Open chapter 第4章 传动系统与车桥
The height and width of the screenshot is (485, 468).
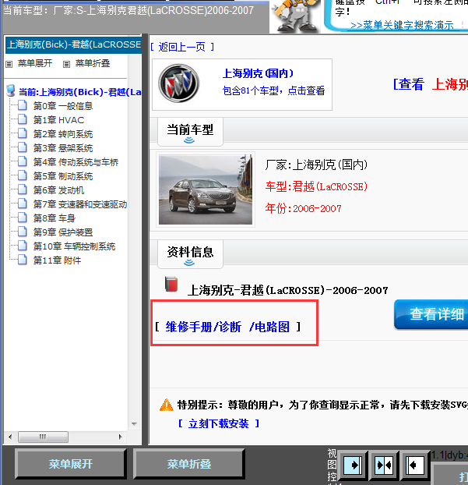tap(76, 162)
